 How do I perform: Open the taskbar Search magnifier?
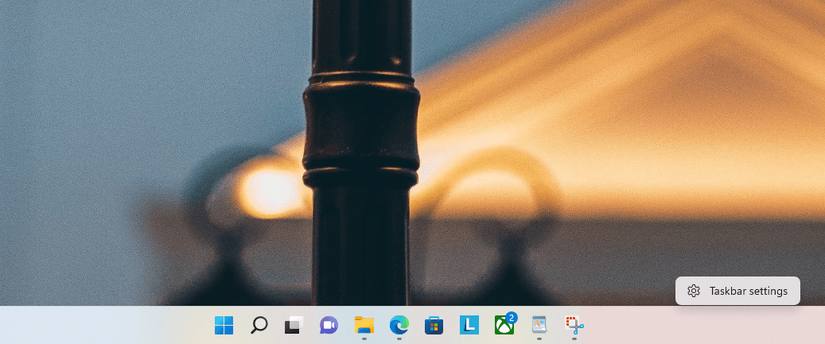point(259,325)
